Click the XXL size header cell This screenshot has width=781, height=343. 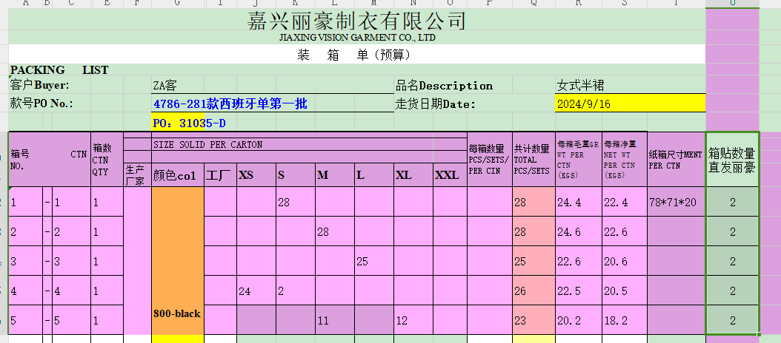click(447, 175)
